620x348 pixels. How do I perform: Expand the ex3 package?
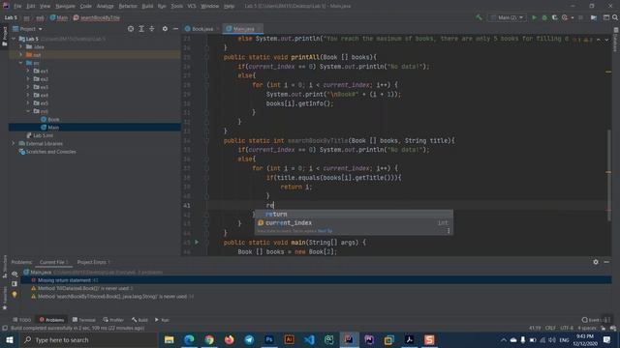(28, 87)
